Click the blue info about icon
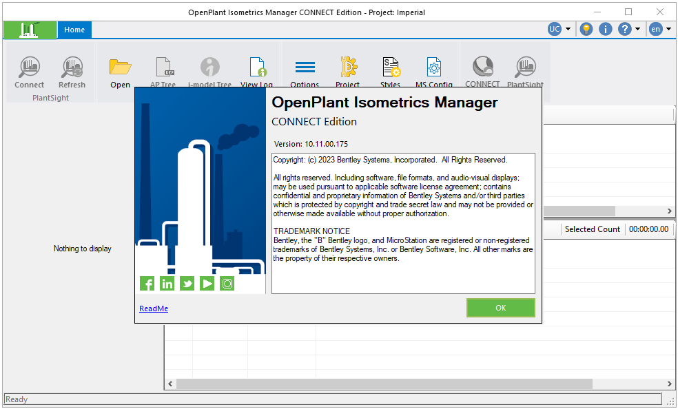This screenshot has width=678, height=409. point(606,29)
